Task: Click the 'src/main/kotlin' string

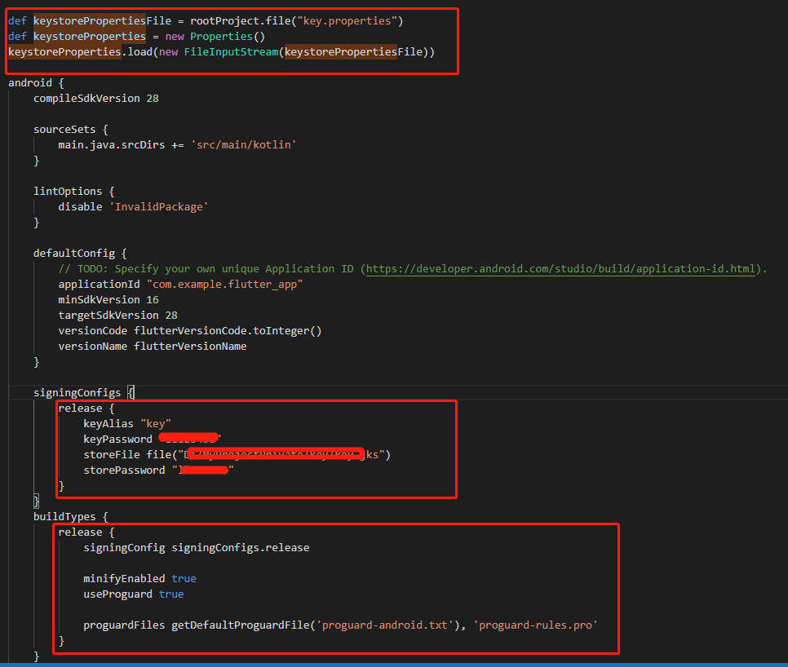Action: (x=244, y=144)
